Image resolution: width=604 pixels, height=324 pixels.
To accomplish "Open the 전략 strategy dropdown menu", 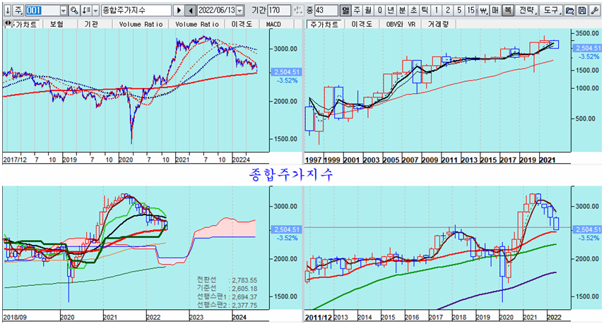I will click(x=526, y=11).
